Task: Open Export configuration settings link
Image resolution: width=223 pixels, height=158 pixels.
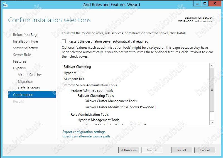Action: point(84,132)
